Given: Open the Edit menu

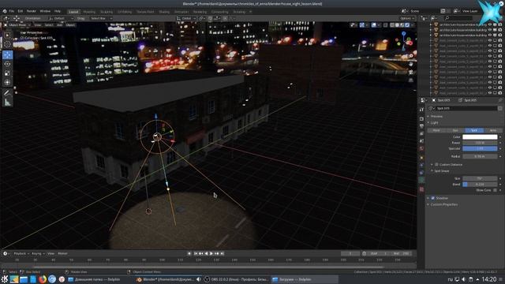Looking at the screenshot, I should point(21,11).
